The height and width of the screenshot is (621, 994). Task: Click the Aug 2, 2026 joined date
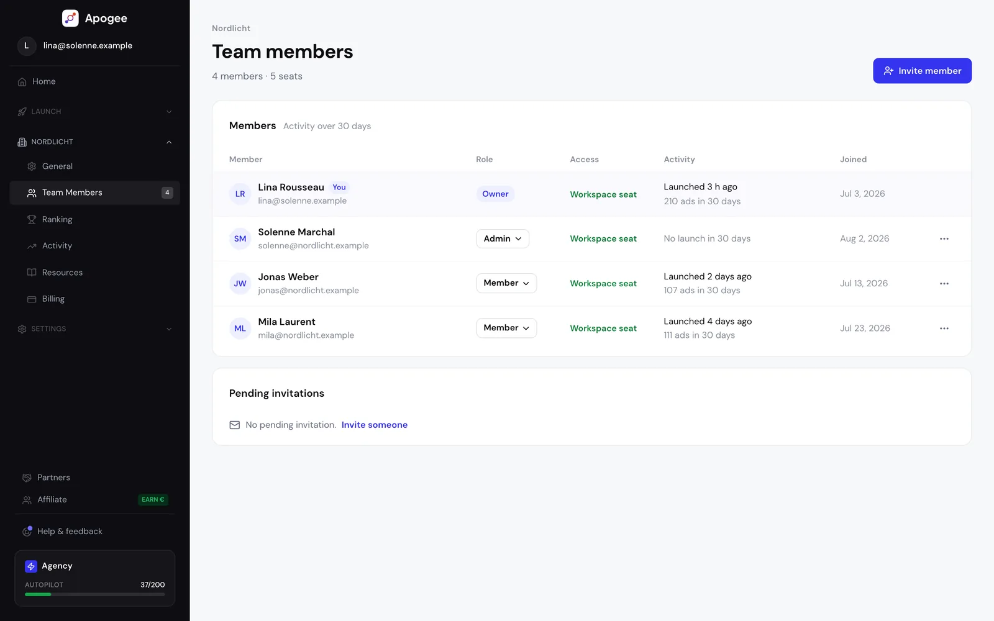tap(865, 239)
